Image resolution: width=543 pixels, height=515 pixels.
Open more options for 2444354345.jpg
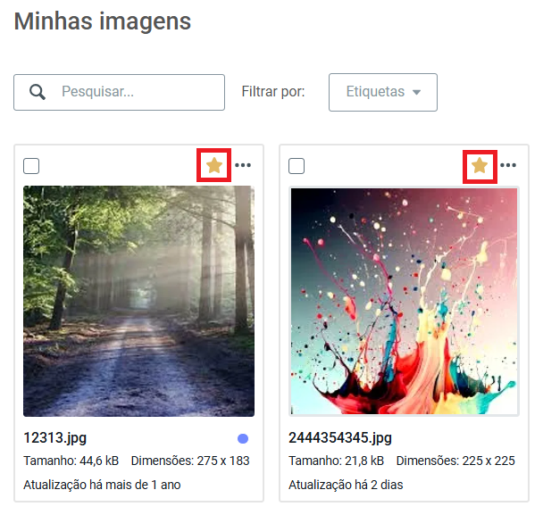click(508, 165)
